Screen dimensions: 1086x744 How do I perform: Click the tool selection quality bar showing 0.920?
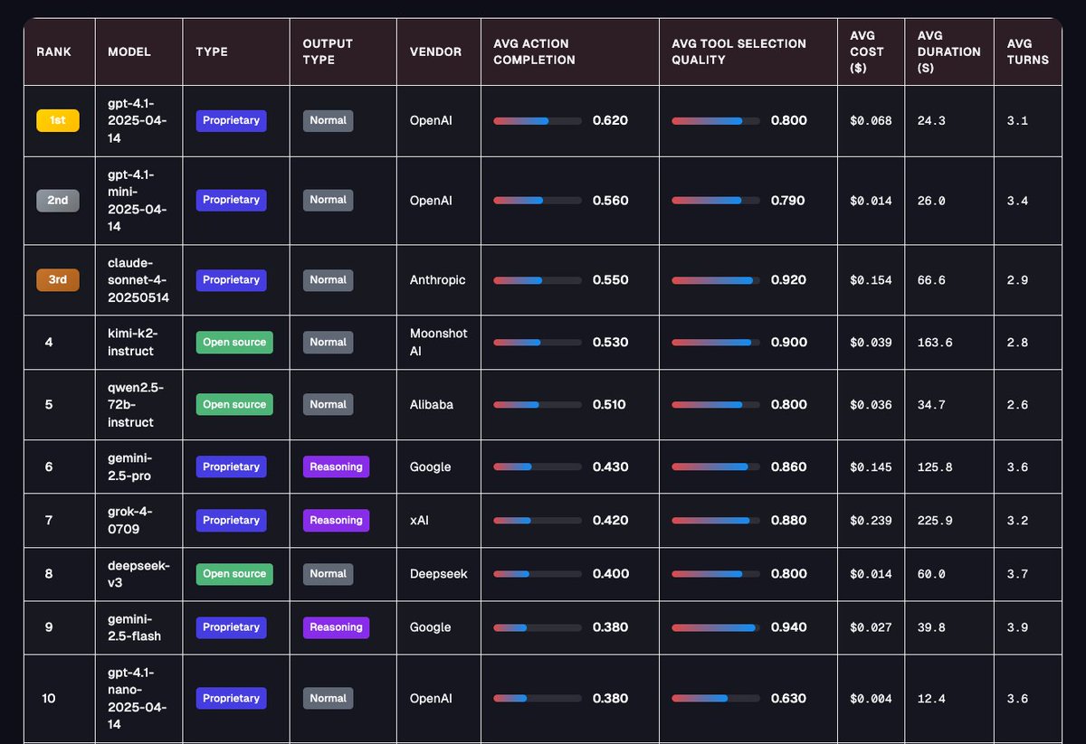(716, 280)
